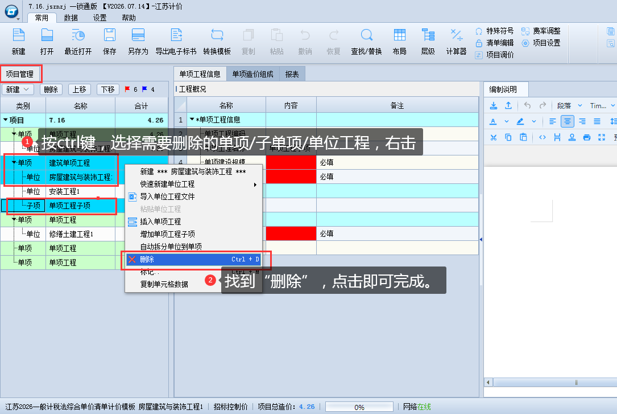Click the print icon in the editor

coord(587,137)
